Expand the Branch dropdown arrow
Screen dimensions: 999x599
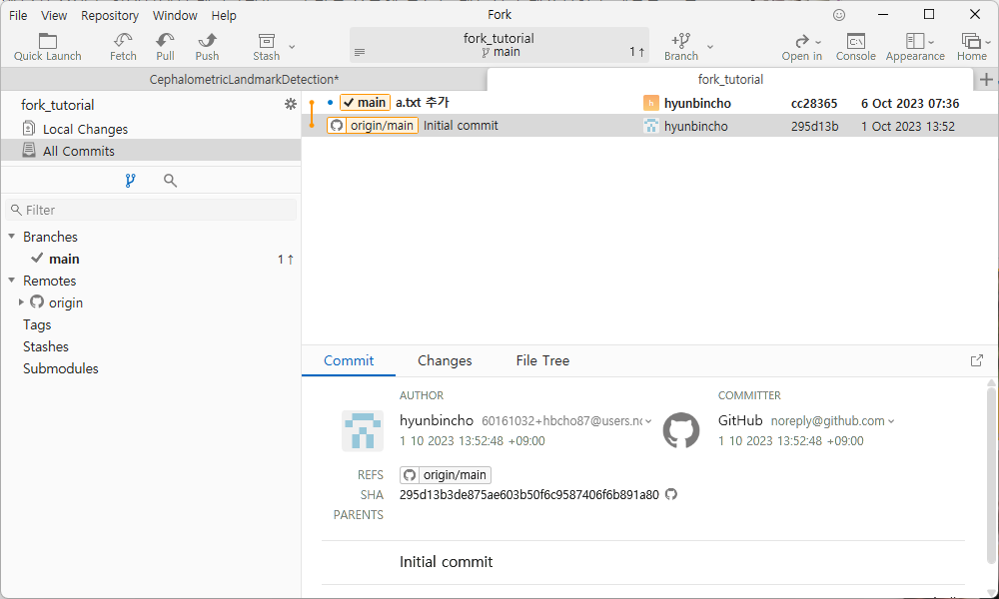[x=710, y=47]
